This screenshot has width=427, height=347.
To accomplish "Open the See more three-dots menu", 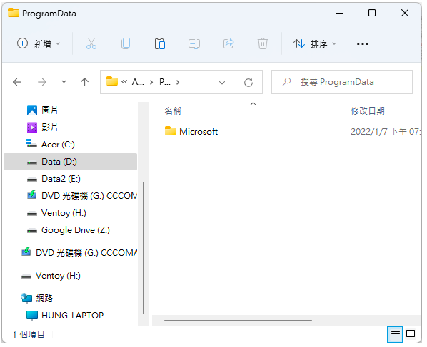I will 363,43.
